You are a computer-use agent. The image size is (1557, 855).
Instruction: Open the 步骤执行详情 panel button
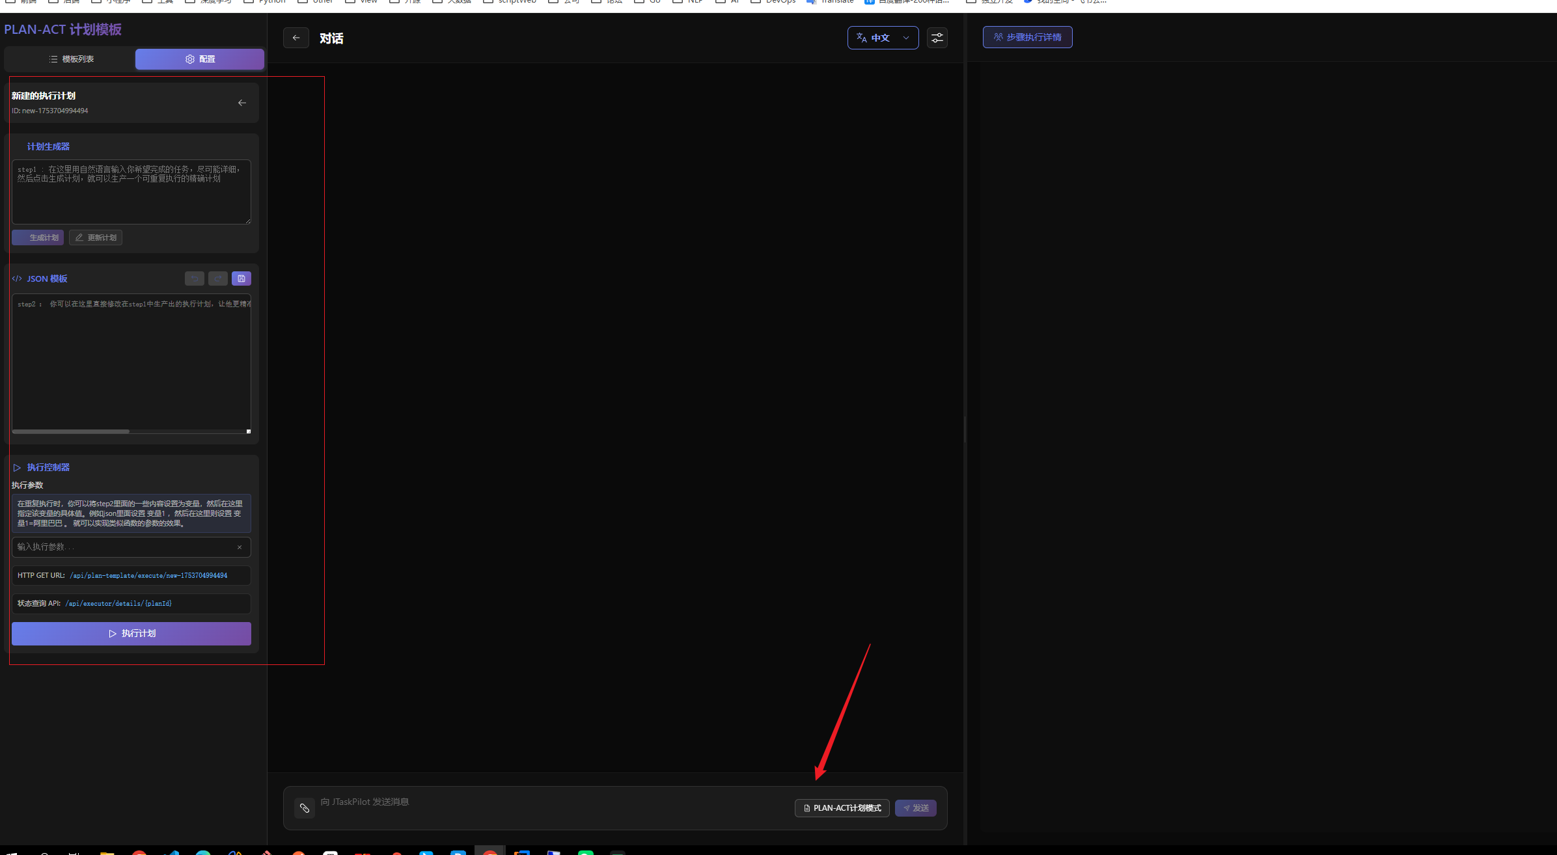pos(1027,37)
